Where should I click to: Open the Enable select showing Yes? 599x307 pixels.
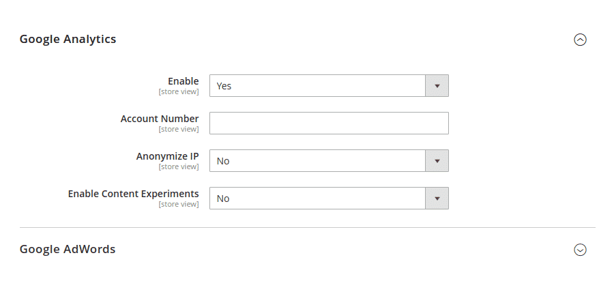coord(317,86)
